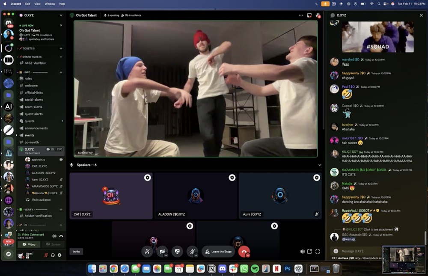
Task: Open the three-dot more options menu
Action: pos(301,15)
